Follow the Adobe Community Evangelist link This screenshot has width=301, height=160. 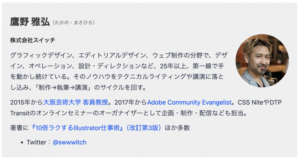189,102
